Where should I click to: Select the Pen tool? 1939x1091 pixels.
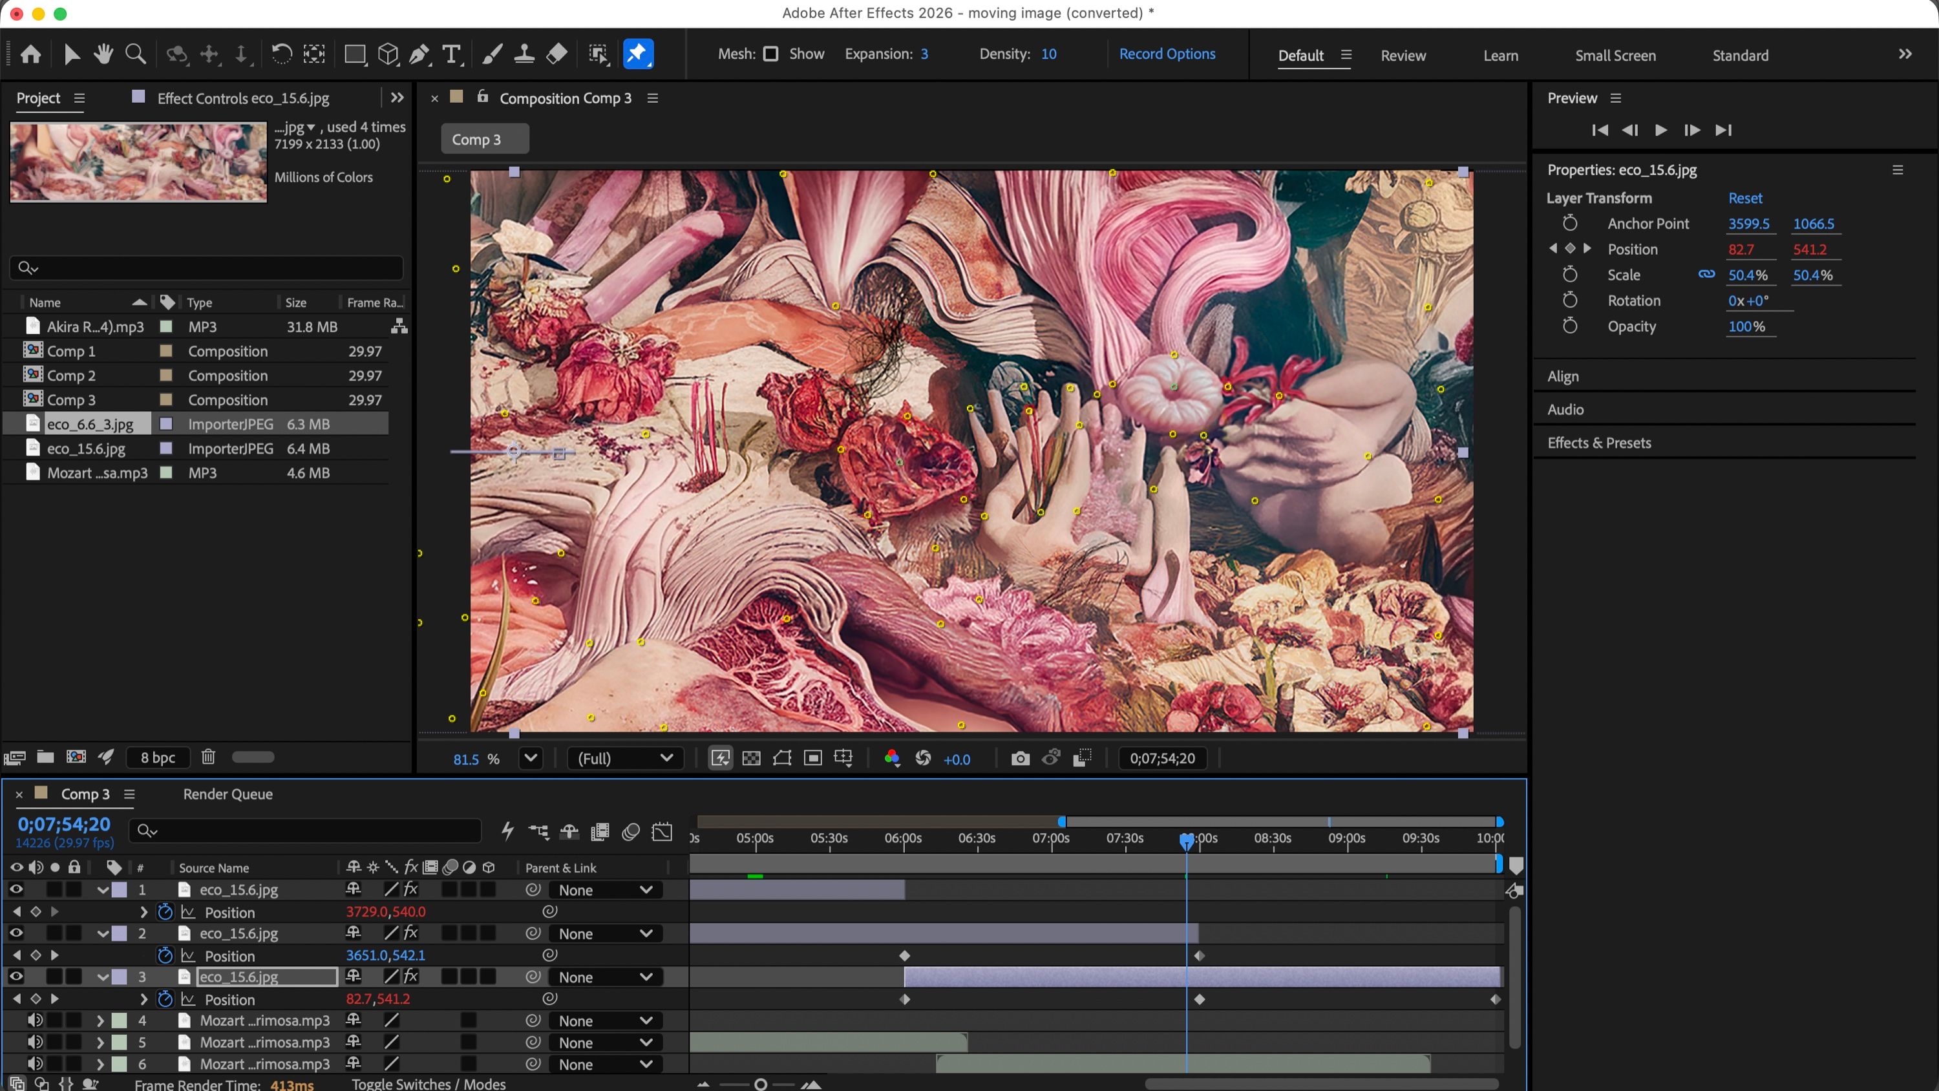click(420, 54)
